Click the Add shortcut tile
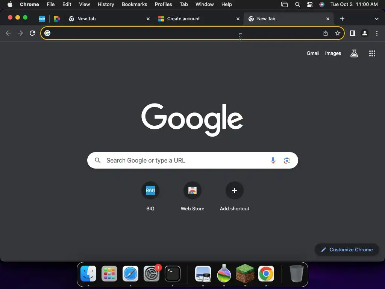 [235, 196]
